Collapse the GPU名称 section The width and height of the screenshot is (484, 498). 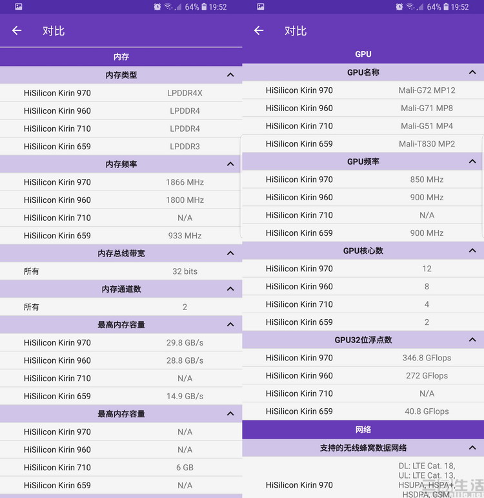pos(472,72)
